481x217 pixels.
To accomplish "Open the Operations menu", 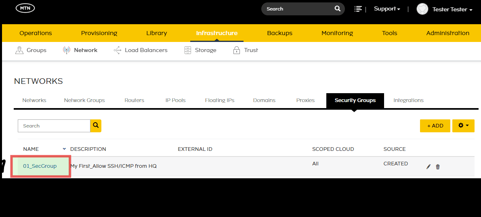I will [36, 33].
